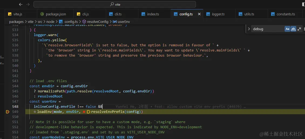Click the inline breakpoint dot before loadEnv
This screenshot has width=305, height=139.
point(35,112)
